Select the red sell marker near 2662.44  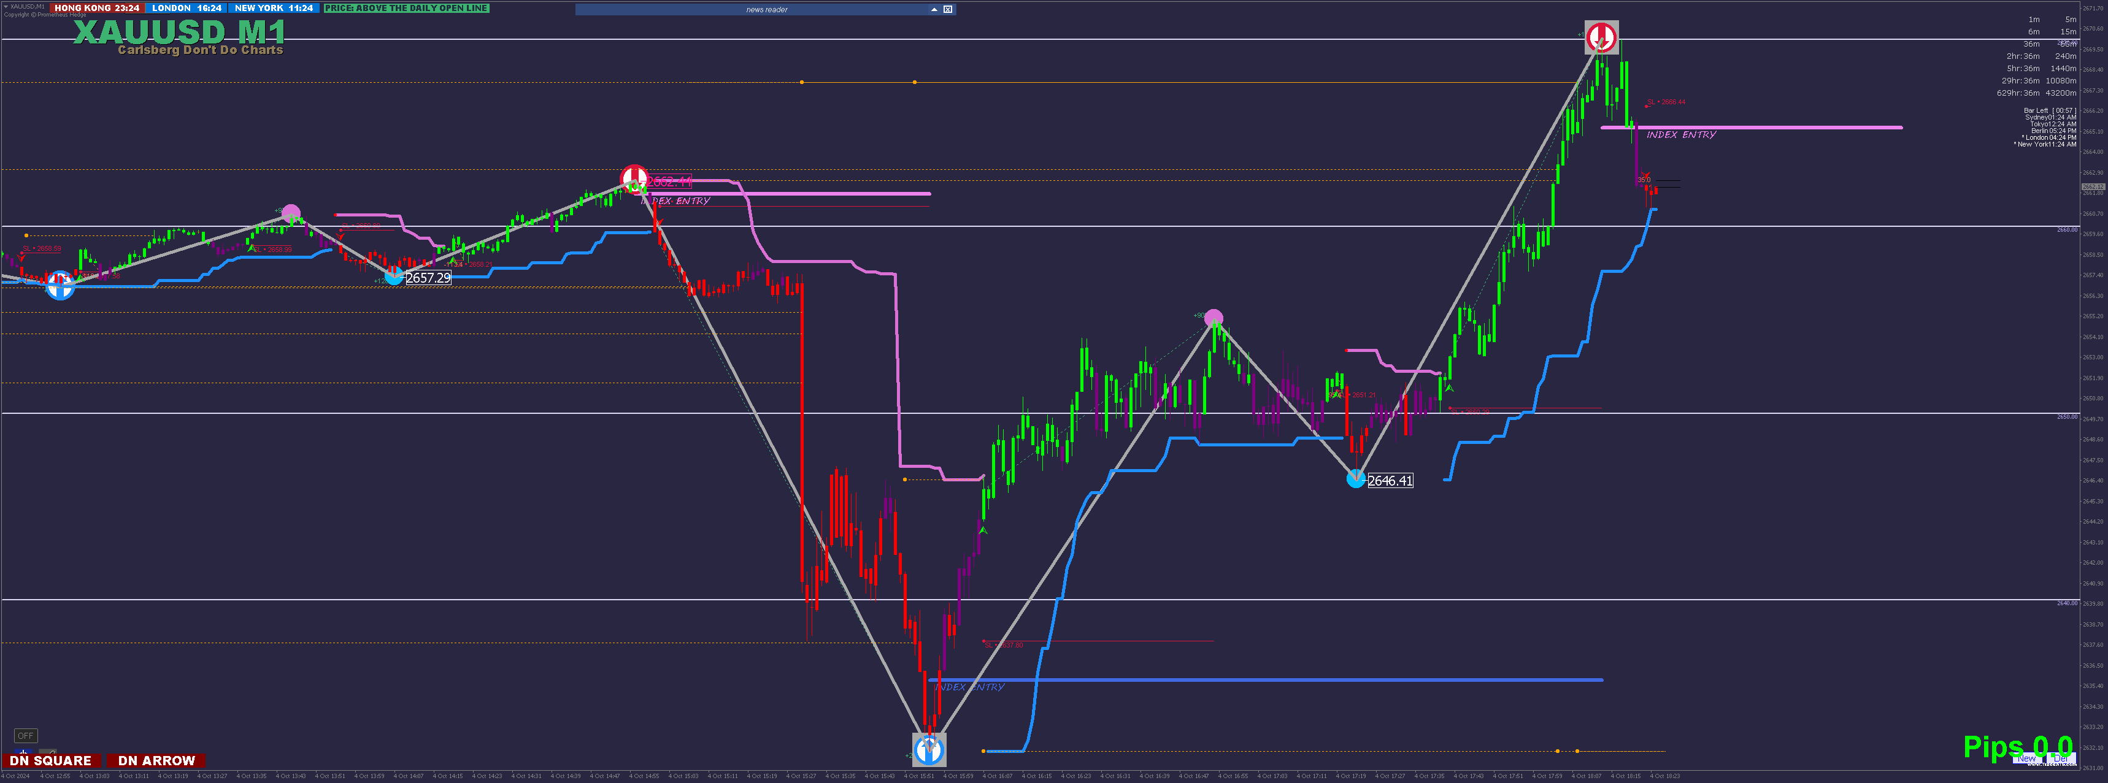pos(633,178)
